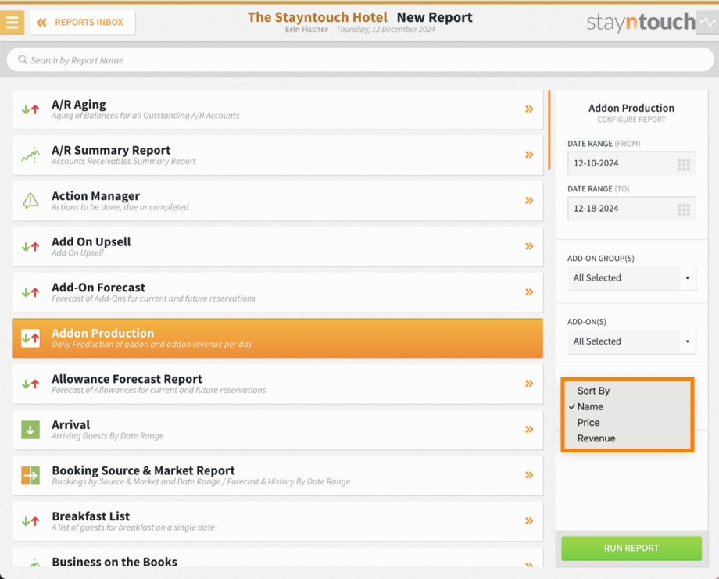Select the Booking Source & Market Report title
719x579 pixels.
coord(144,471)
